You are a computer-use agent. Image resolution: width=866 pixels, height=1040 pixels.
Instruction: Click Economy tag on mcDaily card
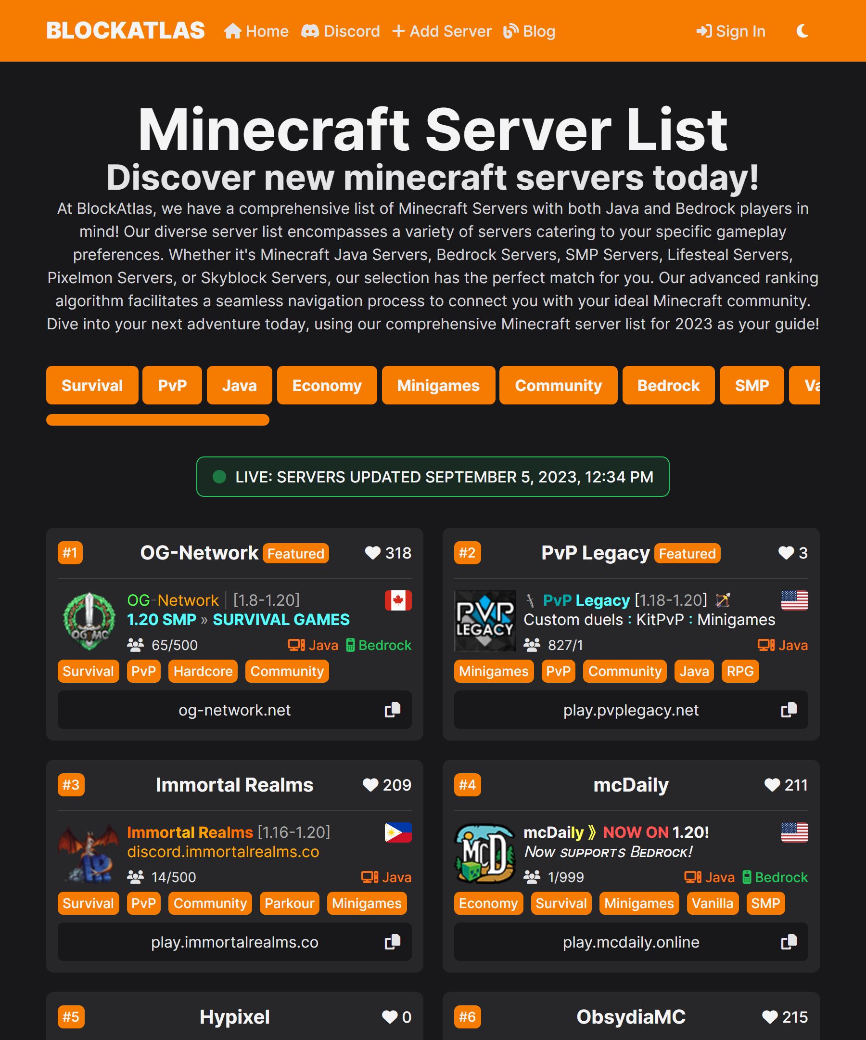tap(488, 903)
